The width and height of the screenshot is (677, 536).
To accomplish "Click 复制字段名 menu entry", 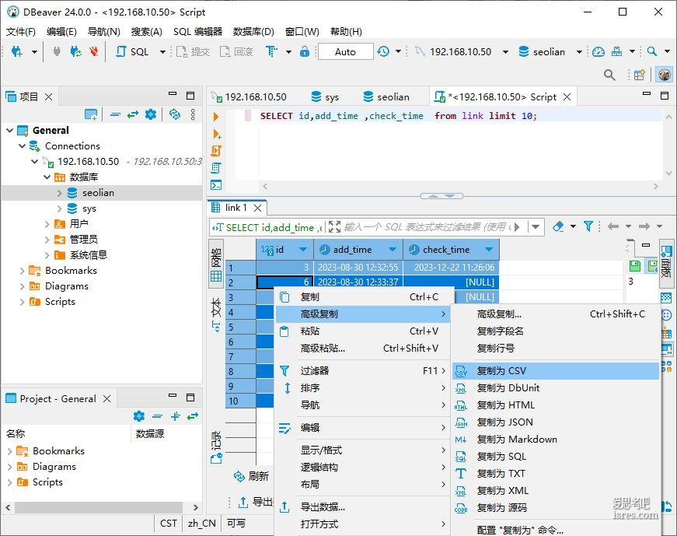I will (x=555, y=331).
